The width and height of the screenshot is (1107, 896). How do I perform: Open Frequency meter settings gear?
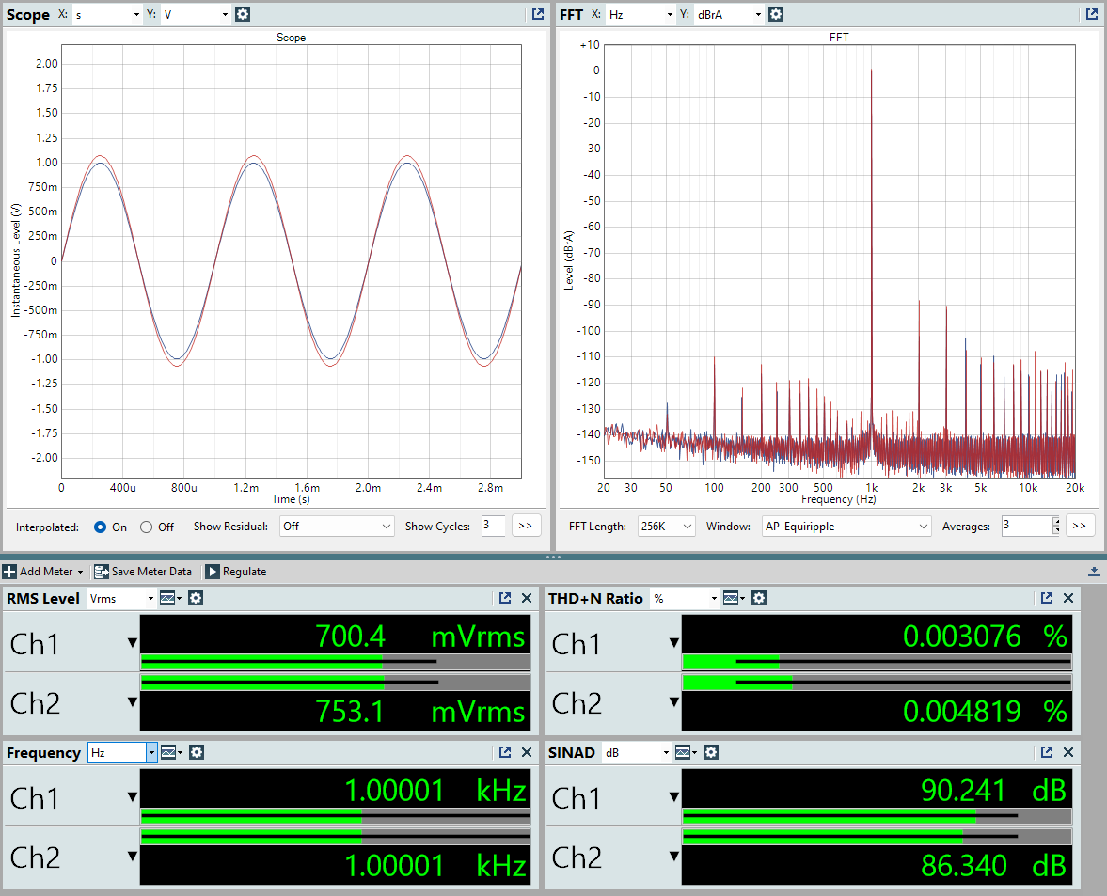[x=197, y=753]
